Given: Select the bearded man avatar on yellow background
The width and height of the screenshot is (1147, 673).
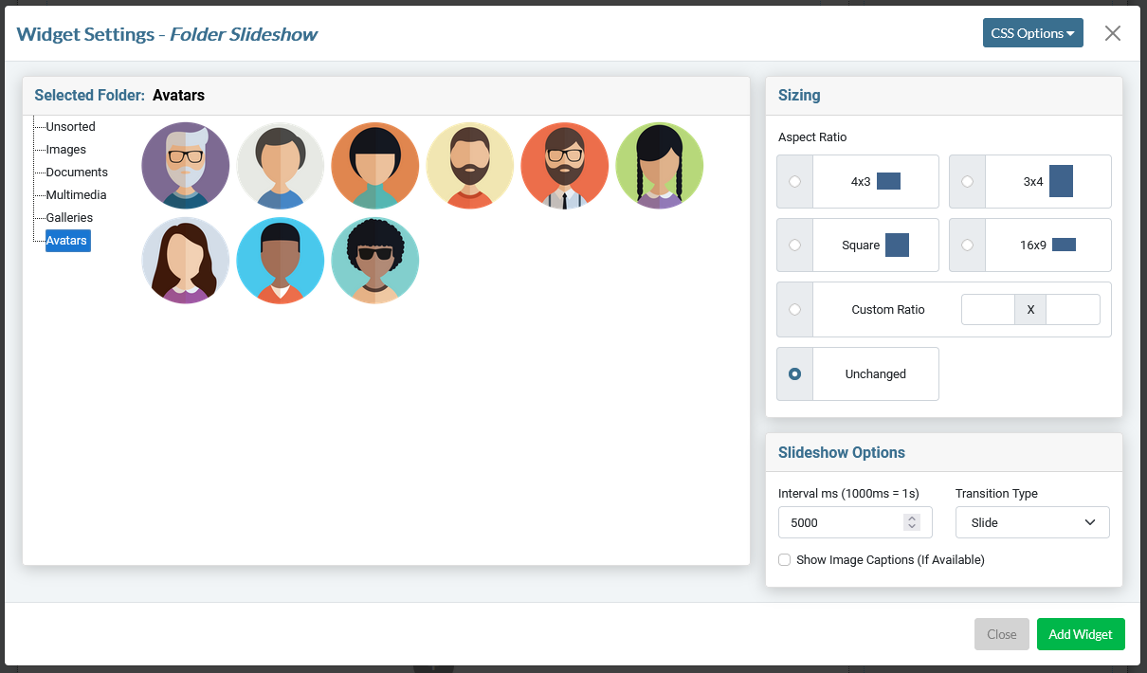Looking at the screenshot, I should pyautogui.click(x=470, y=166).
